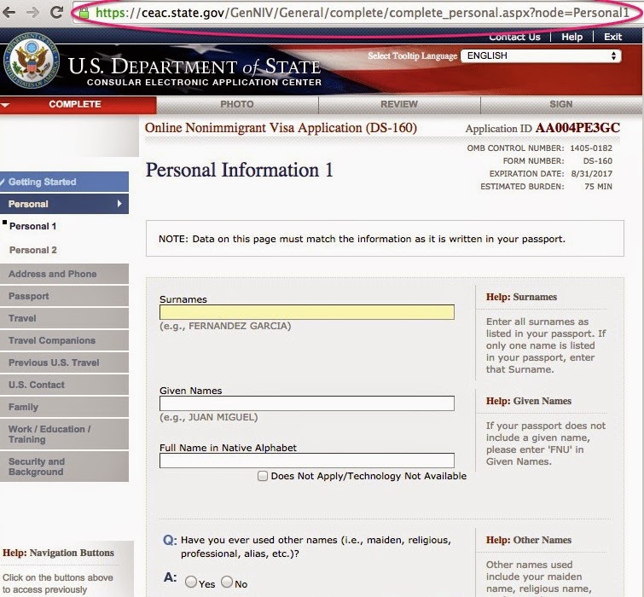Viewport: 644px width, 597px height.
Task: Click the Full Name in Native Alphabet field
Action: [307, 461]
